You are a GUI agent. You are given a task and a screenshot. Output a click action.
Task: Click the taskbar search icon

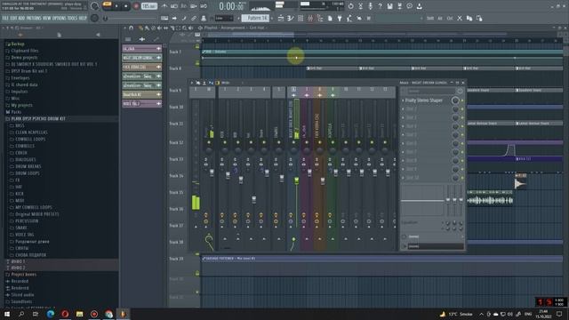coord(21,314)
